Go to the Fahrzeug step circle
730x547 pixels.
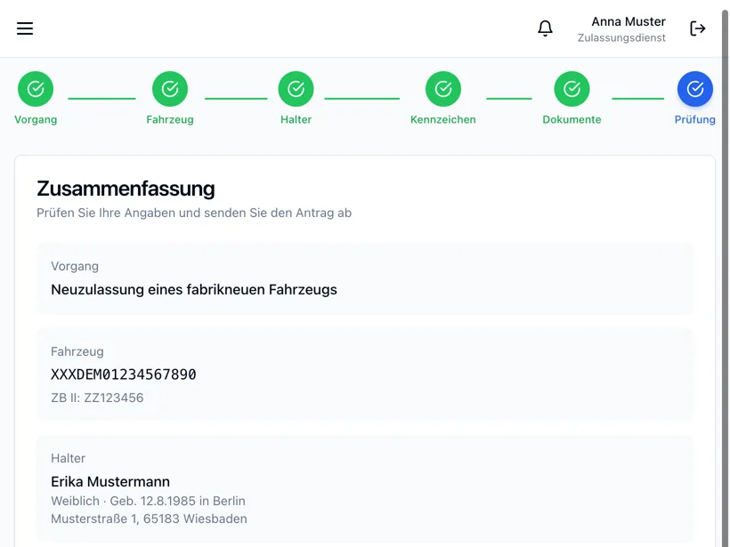(170, 89)
